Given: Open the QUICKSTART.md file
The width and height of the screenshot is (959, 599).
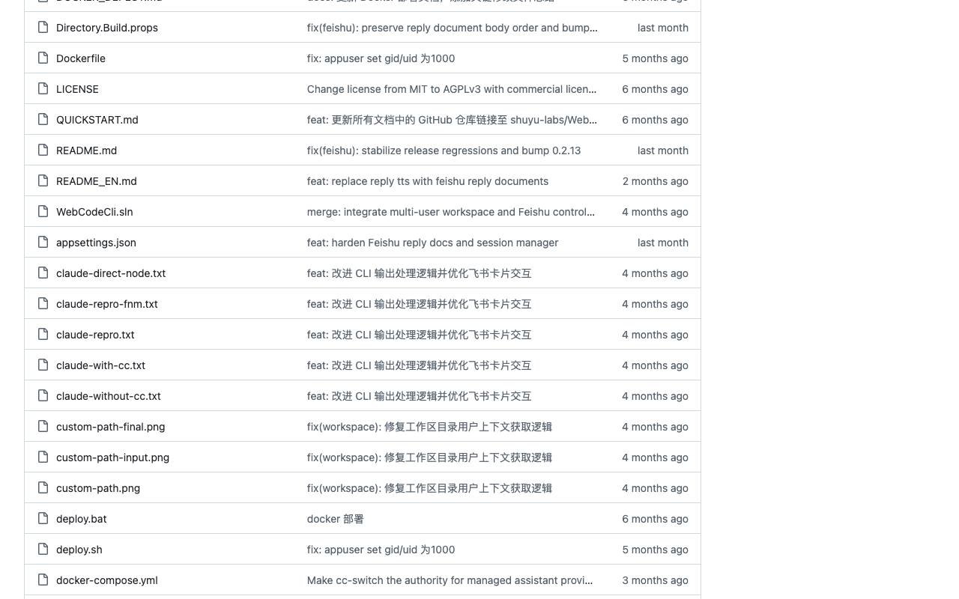Looking at the screenshot, I should click(x=97, y=120).
